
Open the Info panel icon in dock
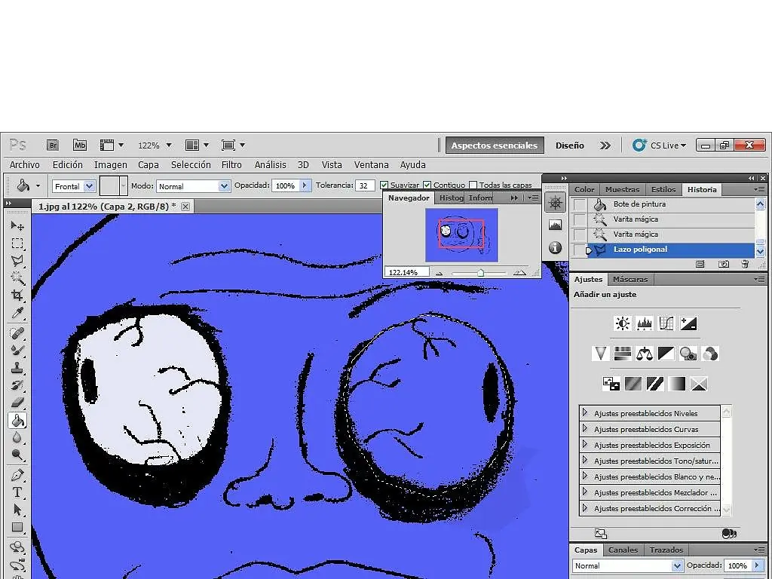coord(555,247)
